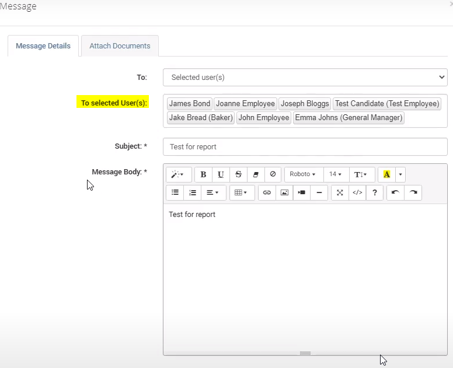Toggle bold formatting
Viewport: 453px width, 368px height.
[203, 174]
